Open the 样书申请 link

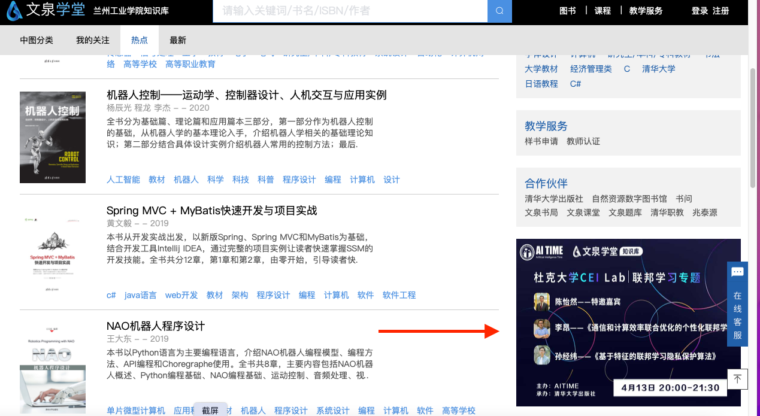click(541, 141)
